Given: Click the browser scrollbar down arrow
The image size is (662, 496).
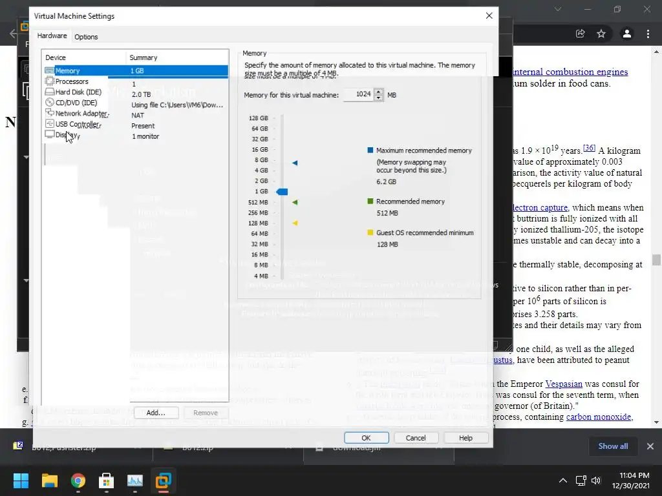Looking at the screenshot, I should pos(656,422).
